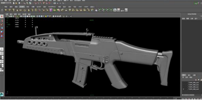Image resolution: width=202 pixels, height=100 pixels.
Task: Toggle single perspective view layout
Action: point(2,49)
